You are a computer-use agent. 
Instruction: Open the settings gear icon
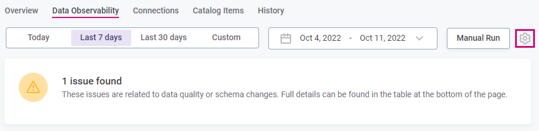pos(525,38)
